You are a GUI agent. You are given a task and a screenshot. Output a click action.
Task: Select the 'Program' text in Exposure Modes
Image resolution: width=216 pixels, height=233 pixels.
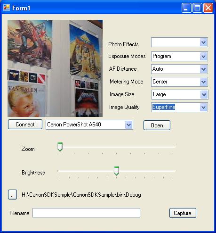click(x=162, y=56)
